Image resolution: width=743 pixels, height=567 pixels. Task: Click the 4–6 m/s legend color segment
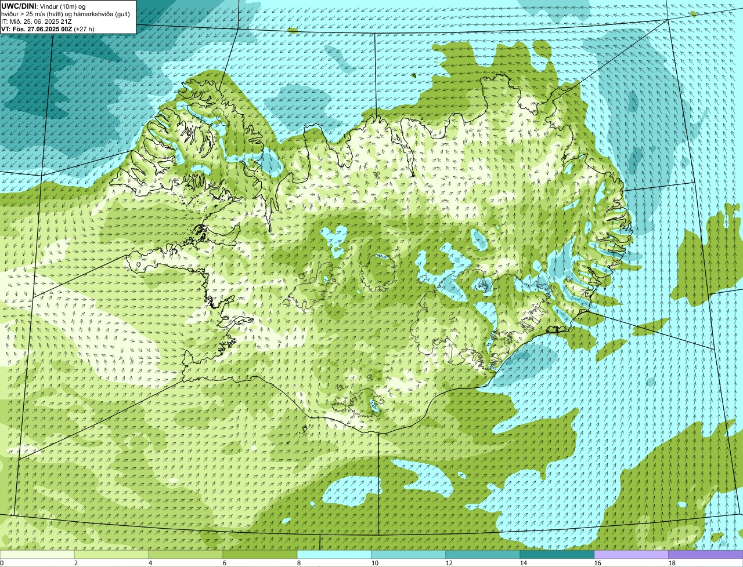click(x=186, y=555)
